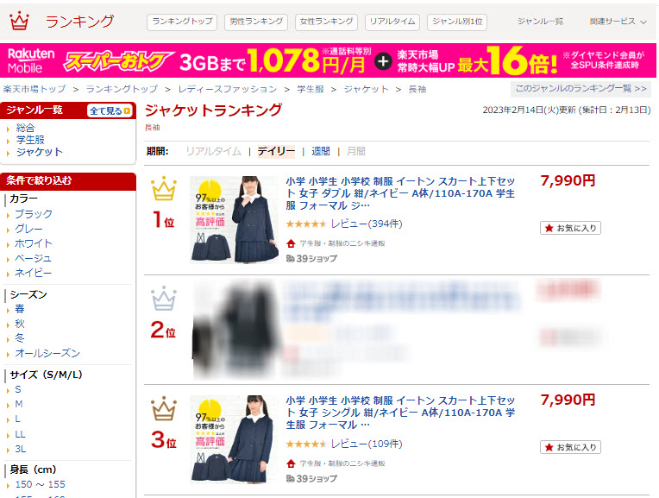
Task: Expand the 関連サービス dropdown menu
Action: pyautogui.click(x=618, y=22)
